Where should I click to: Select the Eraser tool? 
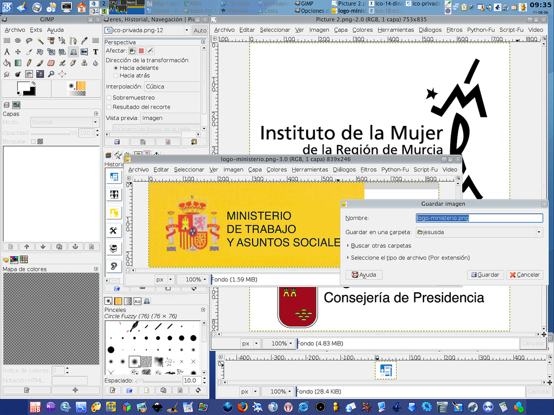(51, 63)
